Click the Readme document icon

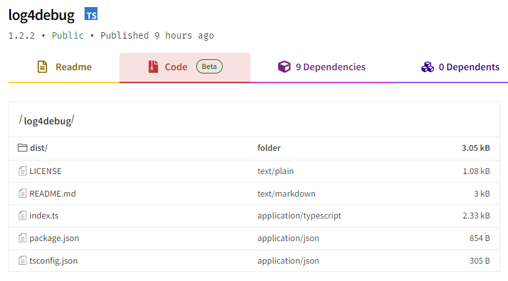point(43,67)
